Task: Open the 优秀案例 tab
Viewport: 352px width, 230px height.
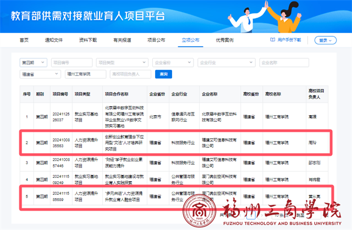Action: (224, 40)
